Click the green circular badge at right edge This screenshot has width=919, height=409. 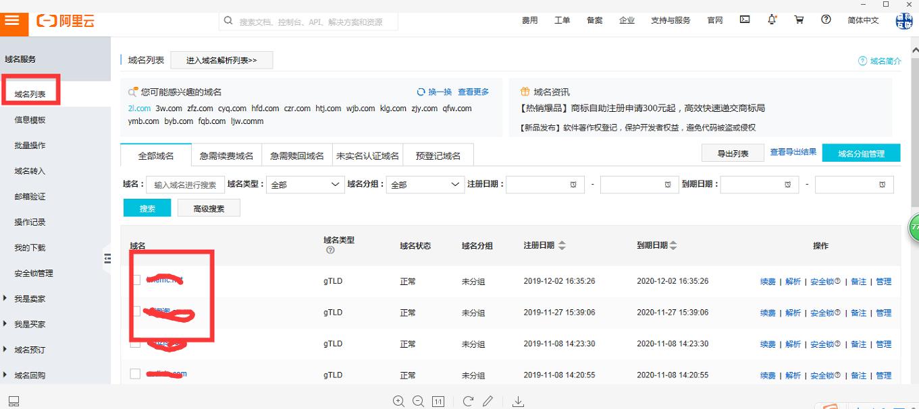[x=913, y=228]
